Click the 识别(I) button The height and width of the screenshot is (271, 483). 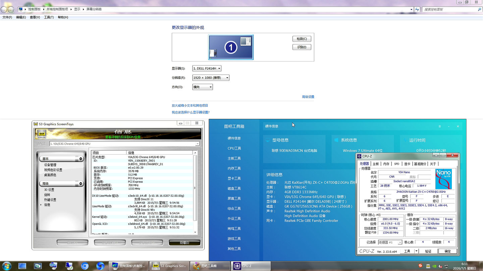[x=302, y=47]
